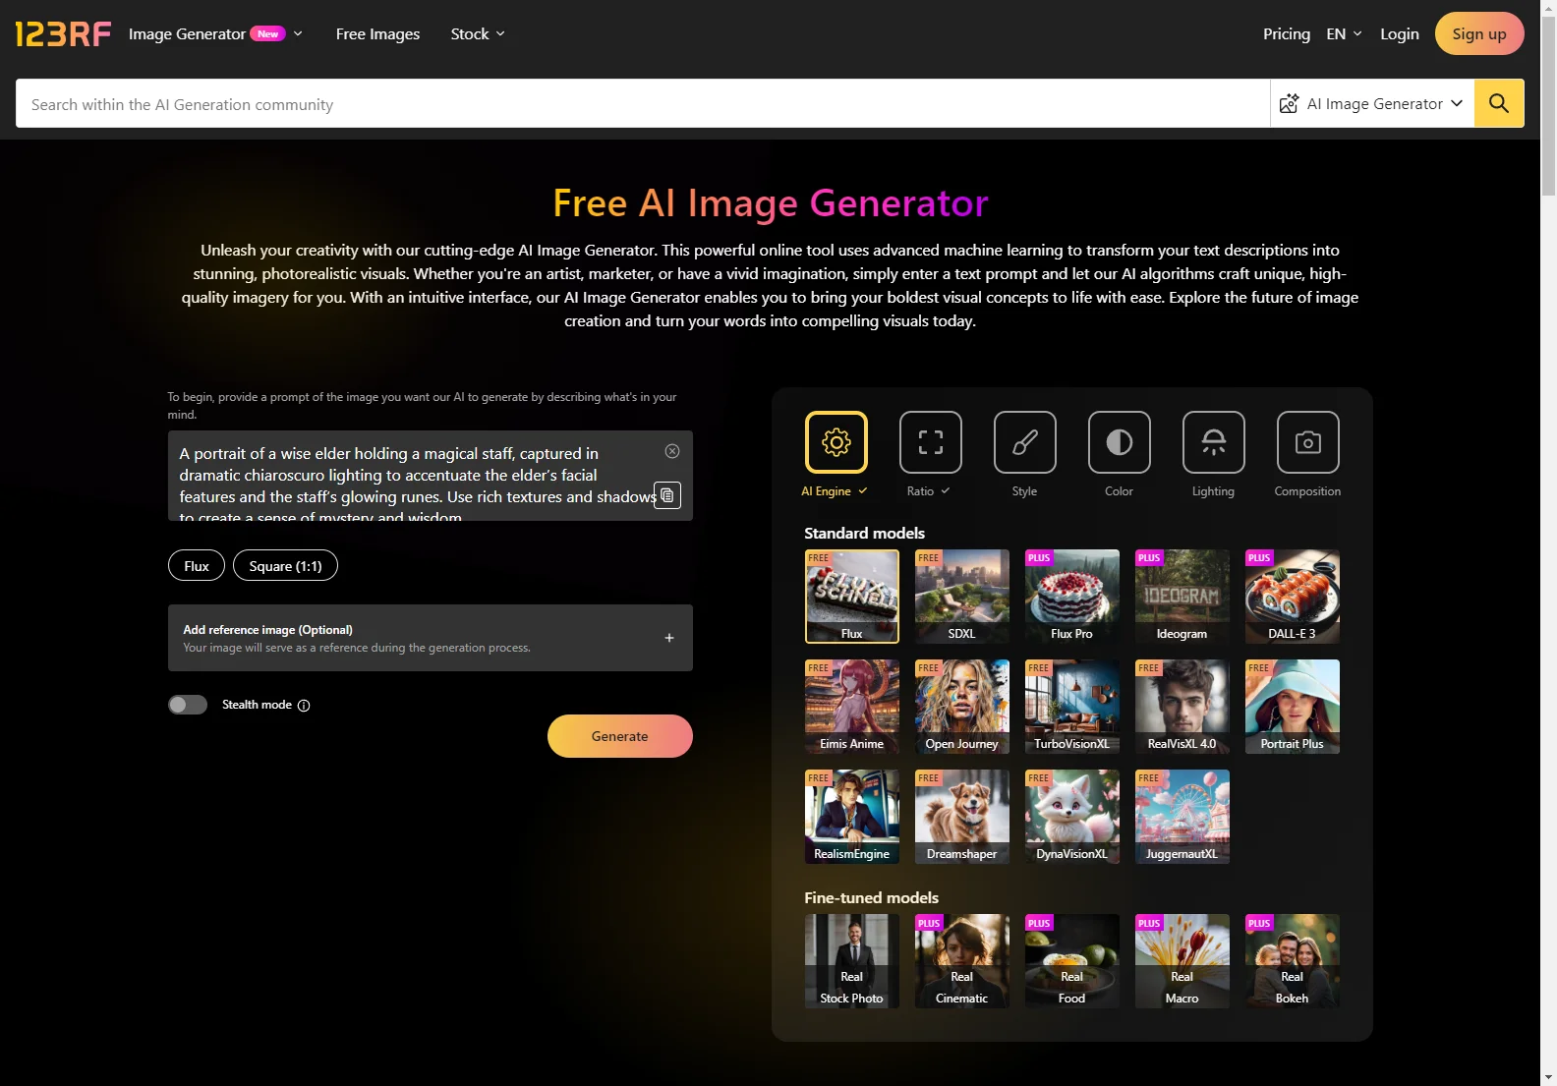Click the "Fine-tuned models" heading

click(871, 897)
